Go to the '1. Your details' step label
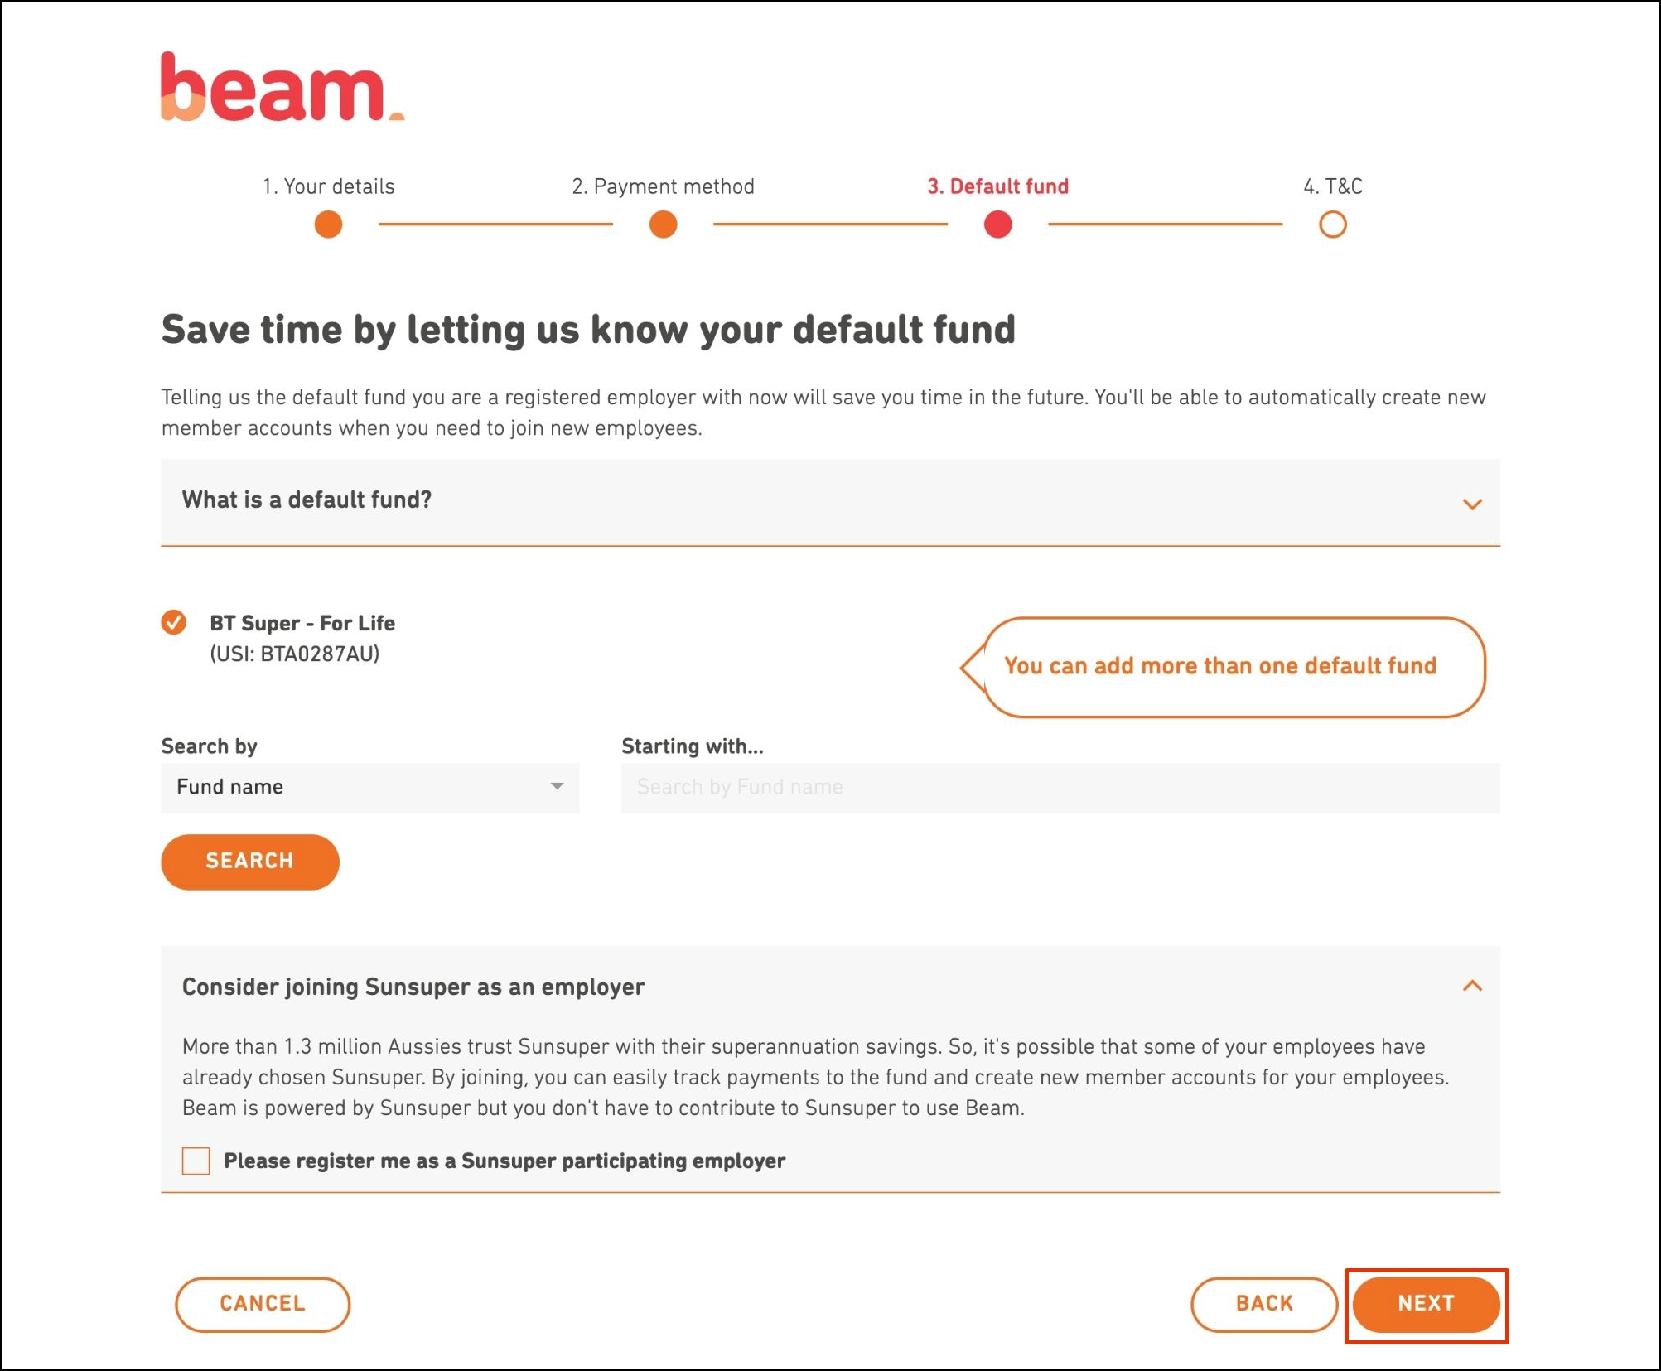 click(x=328, y=186)
